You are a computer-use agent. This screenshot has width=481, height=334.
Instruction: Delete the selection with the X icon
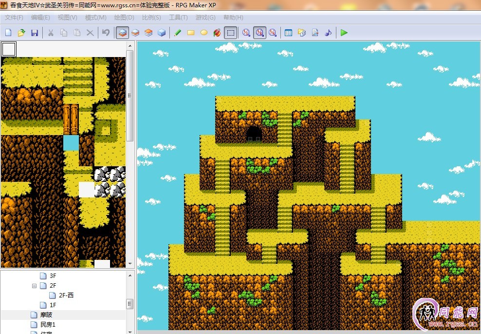[90, 33]
